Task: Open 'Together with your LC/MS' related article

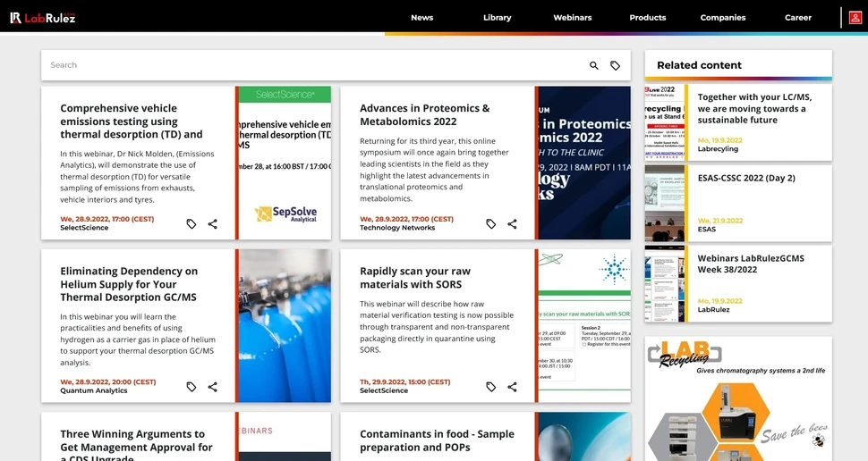Action: [754, 108]
